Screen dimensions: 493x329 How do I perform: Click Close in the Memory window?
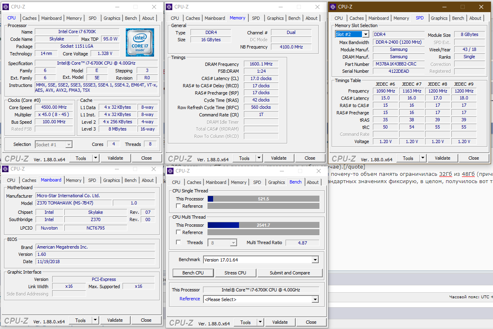point(310,158)
